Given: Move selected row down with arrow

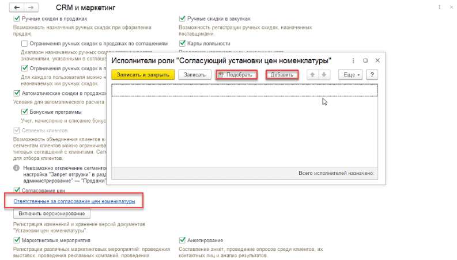Looking at the screenshot, I should pyautogui.click(x=324, y=75).
